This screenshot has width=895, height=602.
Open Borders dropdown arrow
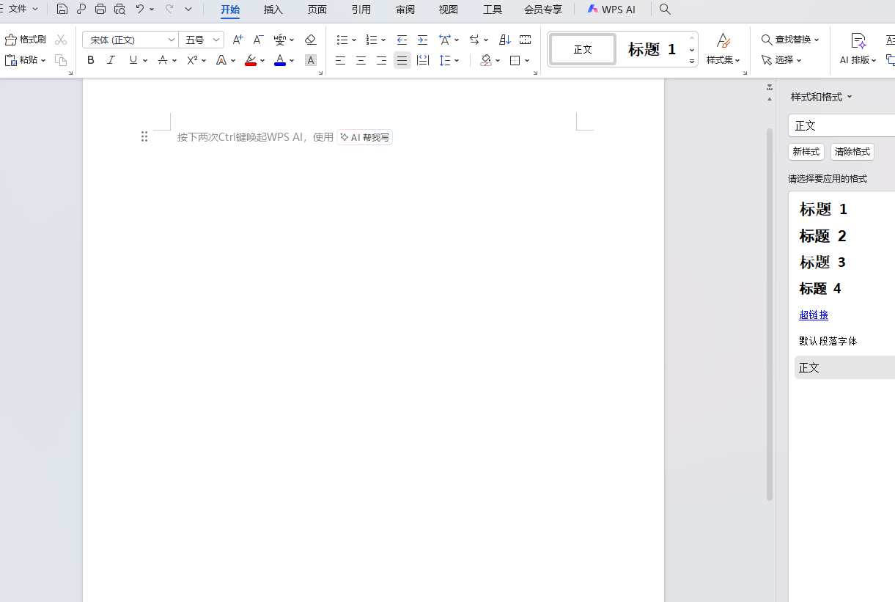[x=528, y=60]
